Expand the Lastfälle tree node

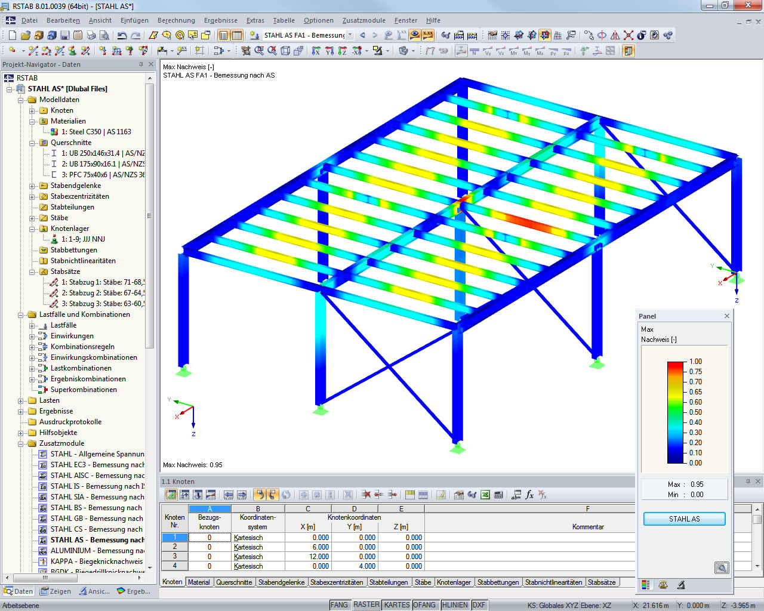32,326
